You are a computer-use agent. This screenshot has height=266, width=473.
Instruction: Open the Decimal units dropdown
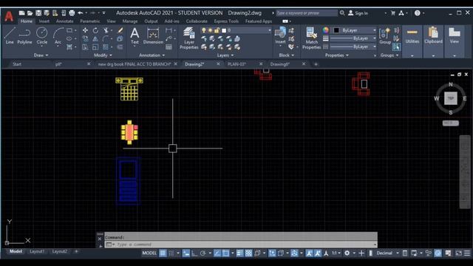click(x=387, y=253)
